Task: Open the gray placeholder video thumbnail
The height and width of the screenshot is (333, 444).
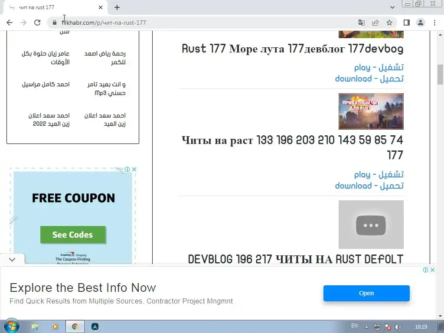Action: click(371, 225)
